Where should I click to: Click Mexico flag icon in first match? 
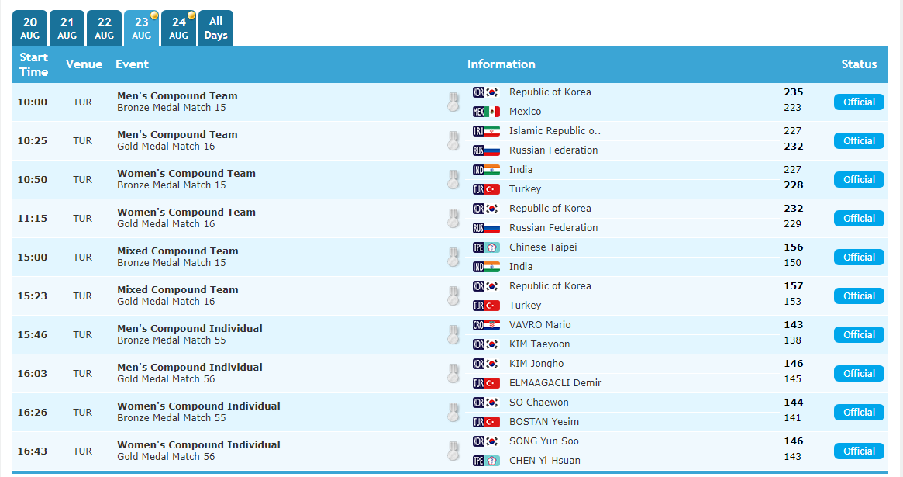pos(486,112)
